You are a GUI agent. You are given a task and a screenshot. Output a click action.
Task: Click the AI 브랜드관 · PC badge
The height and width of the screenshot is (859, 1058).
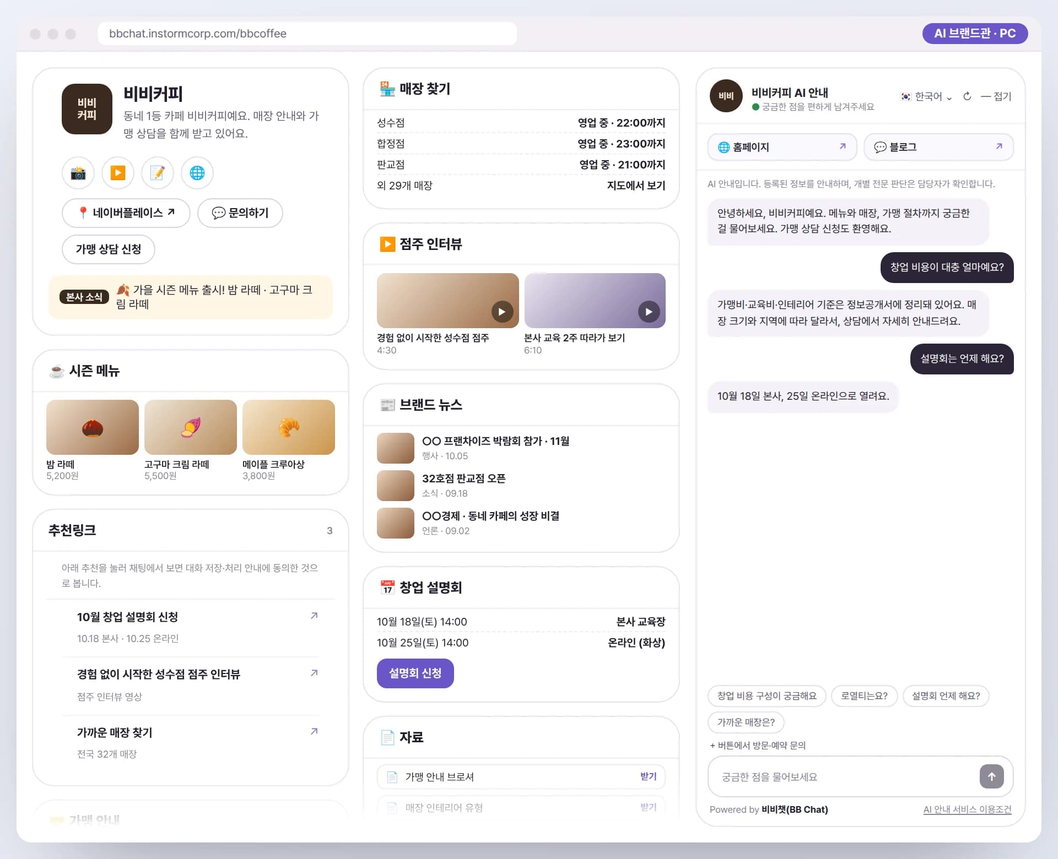(x=975, y=34)
